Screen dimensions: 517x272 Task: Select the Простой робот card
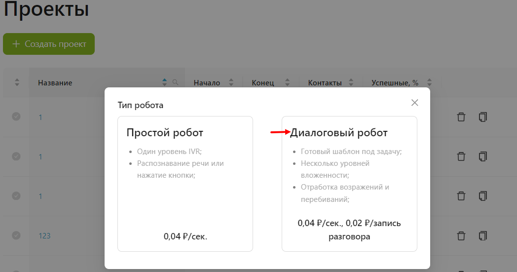coord(185,184)
